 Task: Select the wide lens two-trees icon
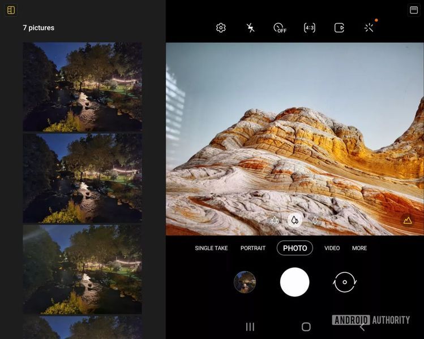pyautogui.click(x=294, y=220)
